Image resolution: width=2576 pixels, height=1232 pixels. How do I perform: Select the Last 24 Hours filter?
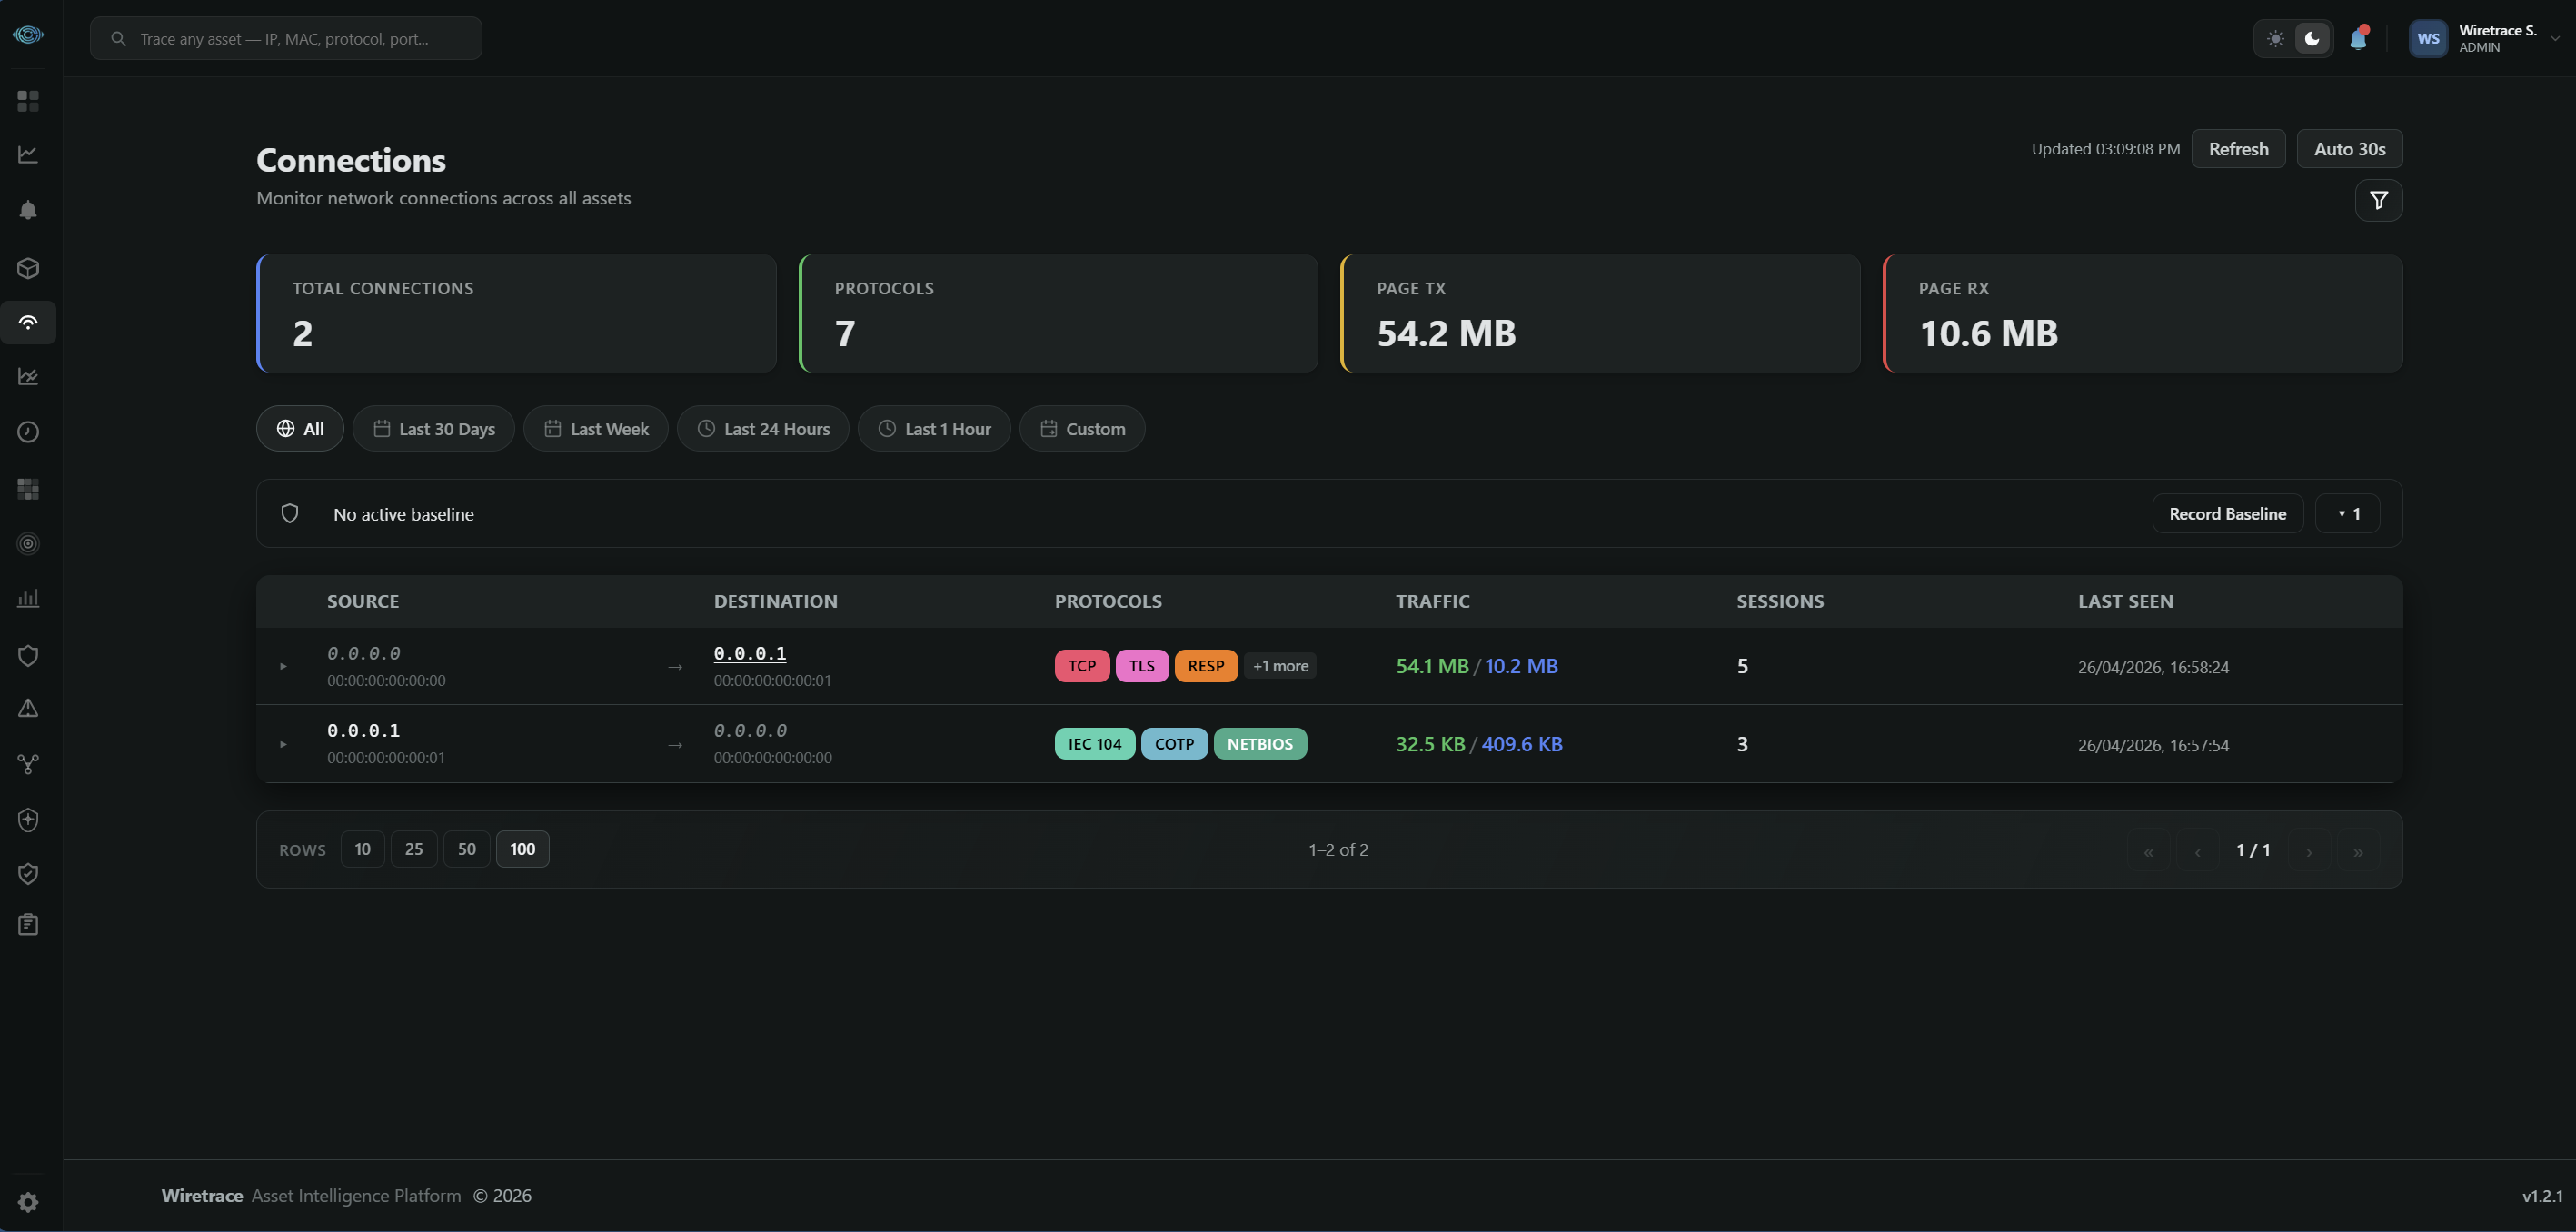coord(763,428)
